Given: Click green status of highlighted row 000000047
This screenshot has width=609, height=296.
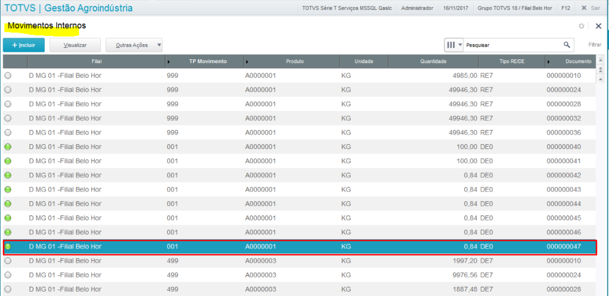Looking at the screenshot, I should pos(8,246).
